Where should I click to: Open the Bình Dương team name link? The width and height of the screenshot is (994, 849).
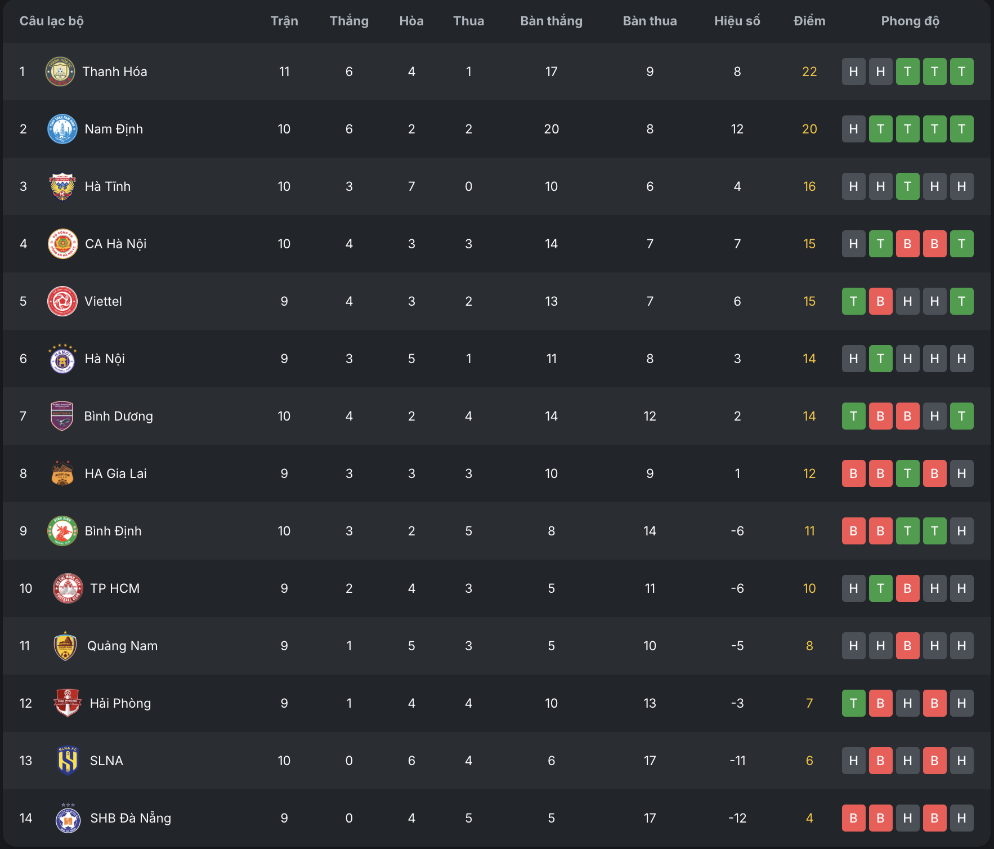point(119,416)
